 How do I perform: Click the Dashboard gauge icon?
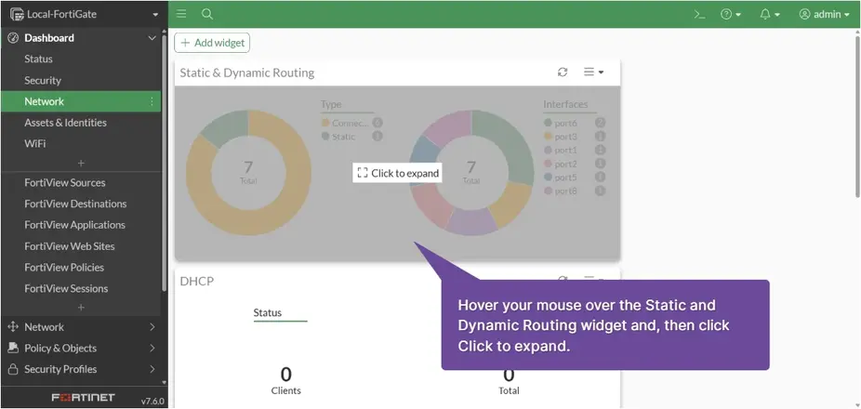13,38
